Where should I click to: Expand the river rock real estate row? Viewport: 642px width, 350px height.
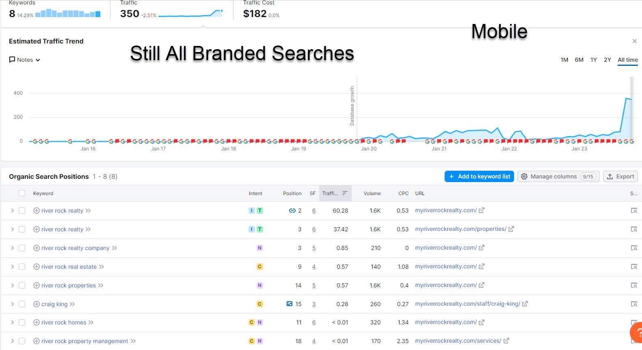coord(12,267)
